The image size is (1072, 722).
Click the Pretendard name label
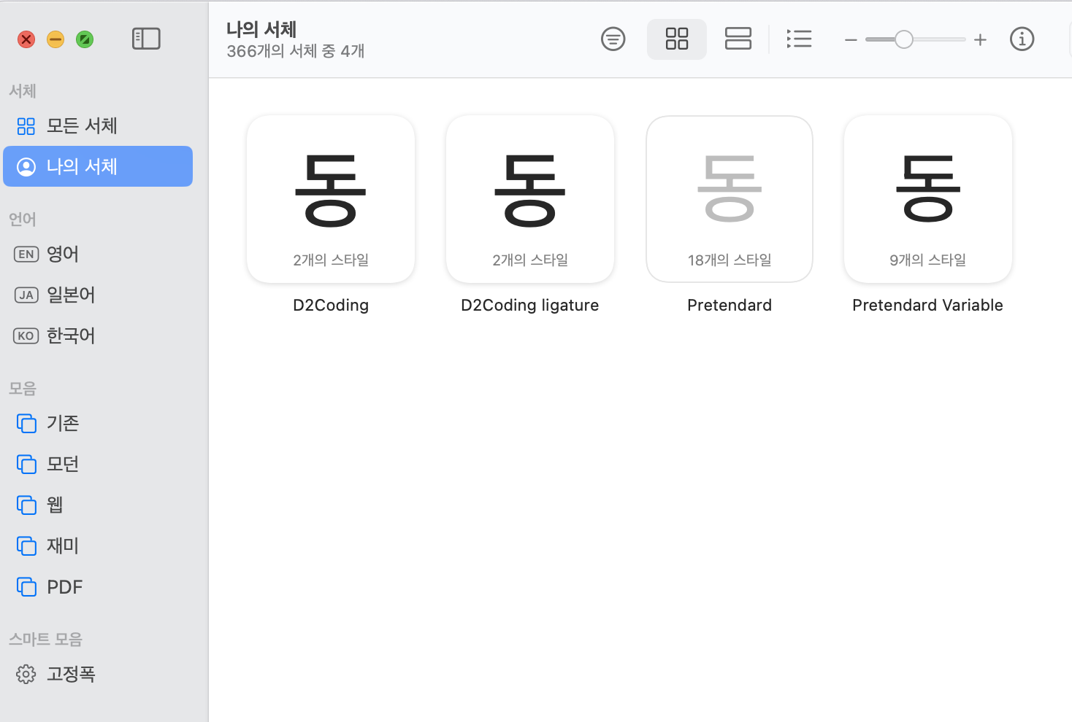coord(730,306)
